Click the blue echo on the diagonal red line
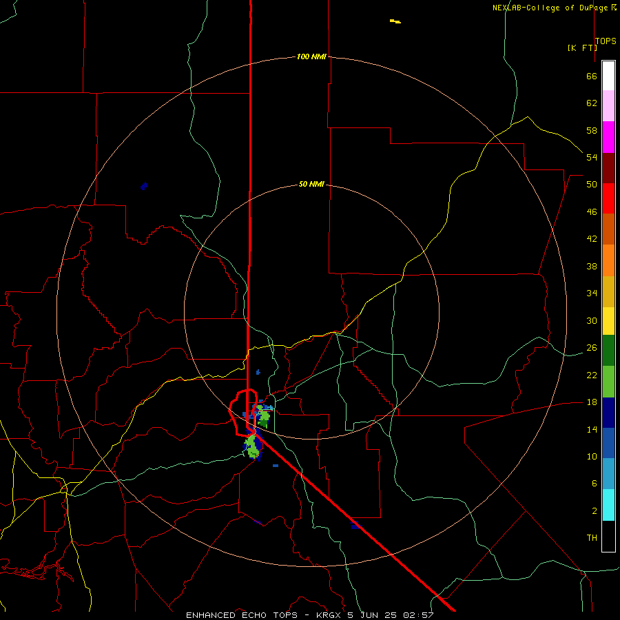620x620 pixels. (x=356, y=525)
